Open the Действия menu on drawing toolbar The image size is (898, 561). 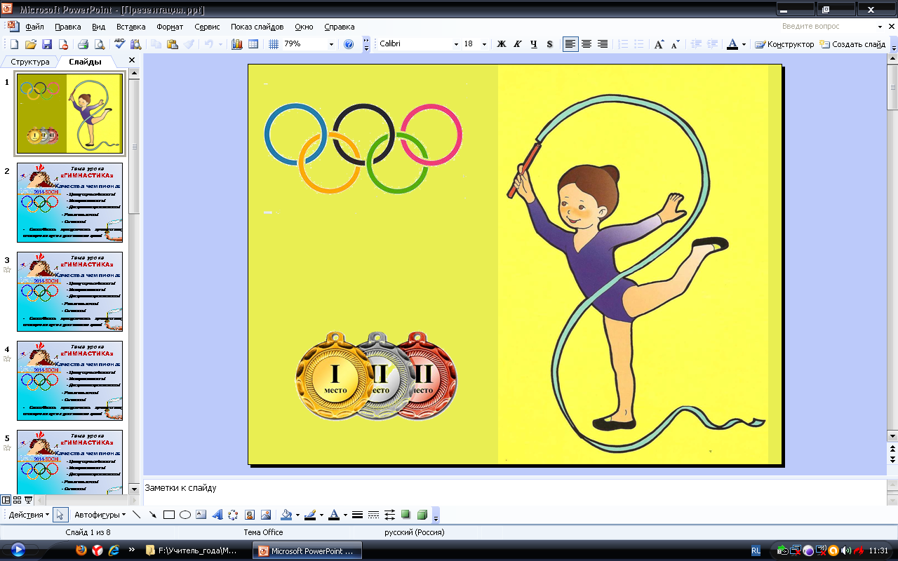tap(29, 515)
